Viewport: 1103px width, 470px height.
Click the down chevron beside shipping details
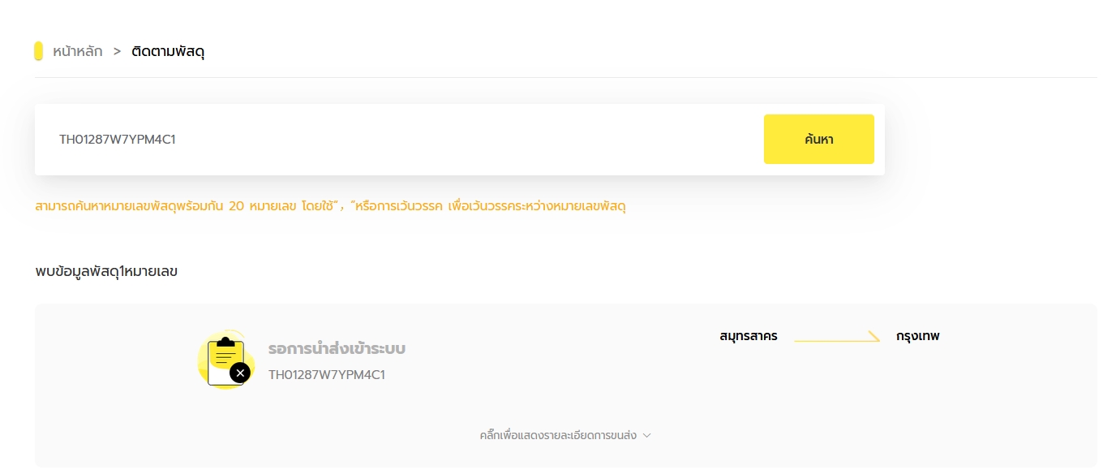647,435
